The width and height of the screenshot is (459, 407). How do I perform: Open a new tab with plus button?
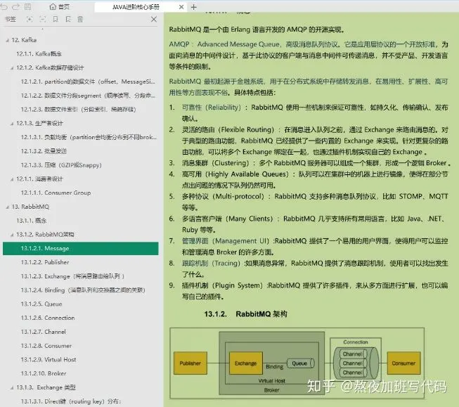[194, 7]
